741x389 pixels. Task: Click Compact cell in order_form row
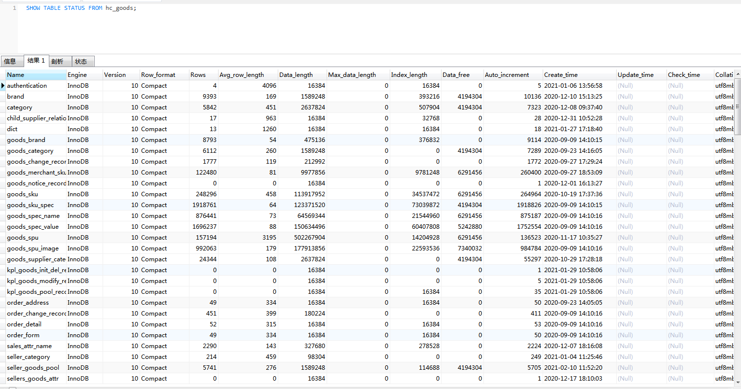pyautogui.click(x=164, y=335)
